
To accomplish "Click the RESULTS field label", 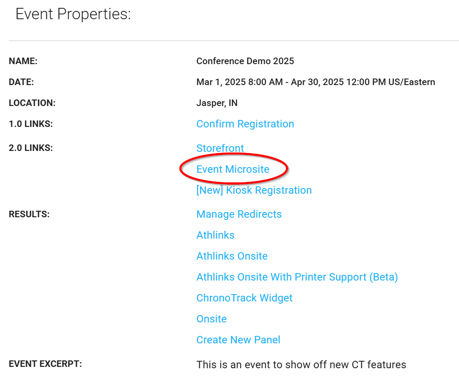I will click(29, 214).
